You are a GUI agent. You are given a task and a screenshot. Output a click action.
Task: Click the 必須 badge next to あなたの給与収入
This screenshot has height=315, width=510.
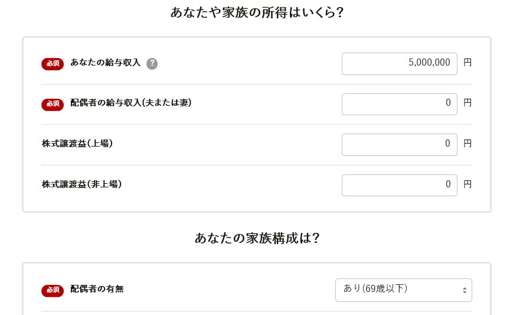53,63
